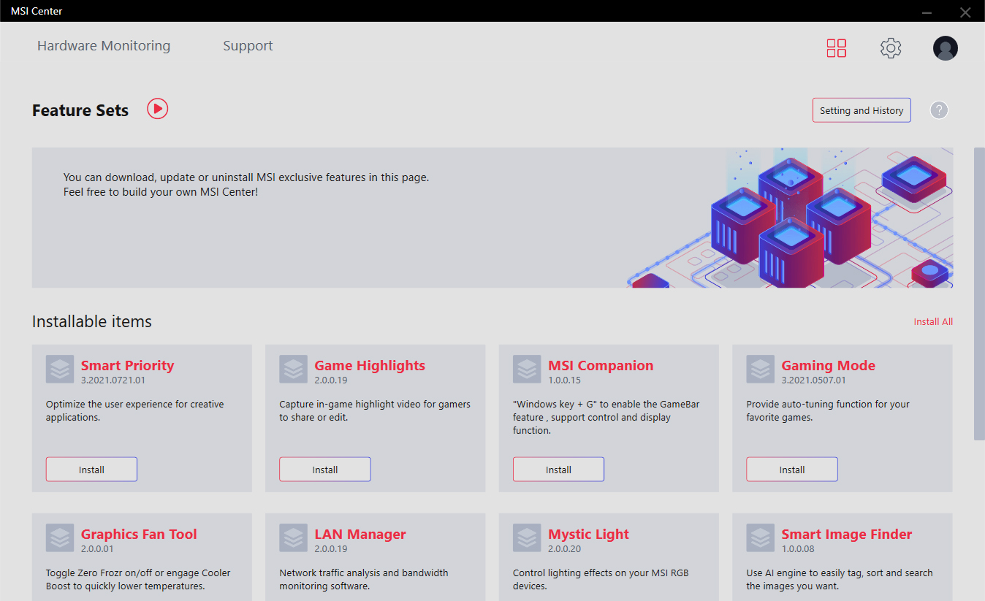Install Smart Priority
The height and width of the screenshot is (601, 985).
(91, 469)
